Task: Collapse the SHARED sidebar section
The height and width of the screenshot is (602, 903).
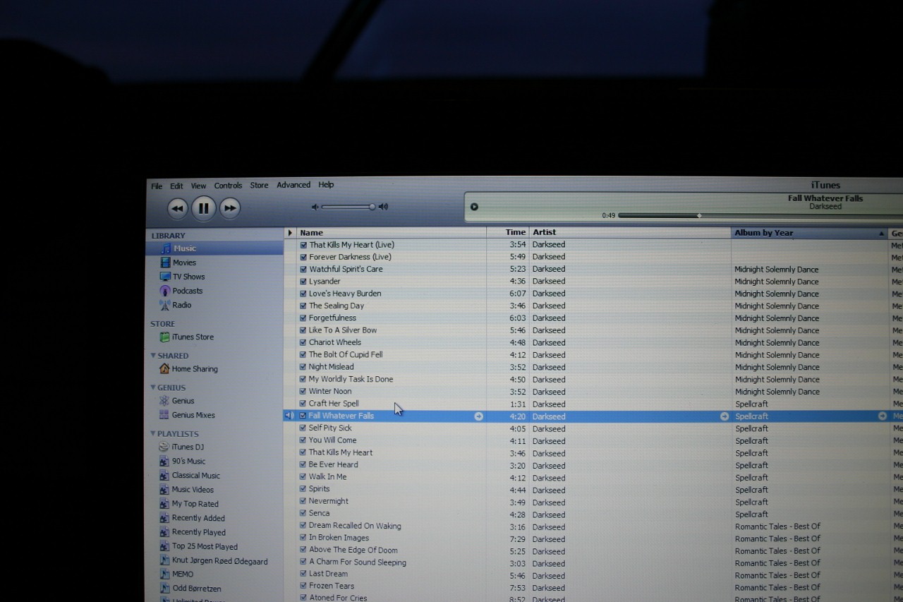Action: [153, 356]
